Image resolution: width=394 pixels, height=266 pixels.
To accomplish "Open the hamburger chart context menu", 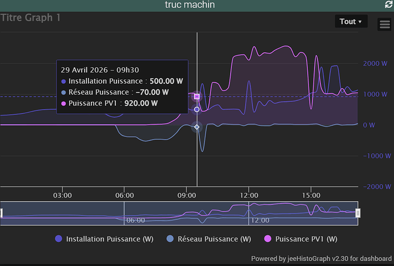I will (384, 24).
